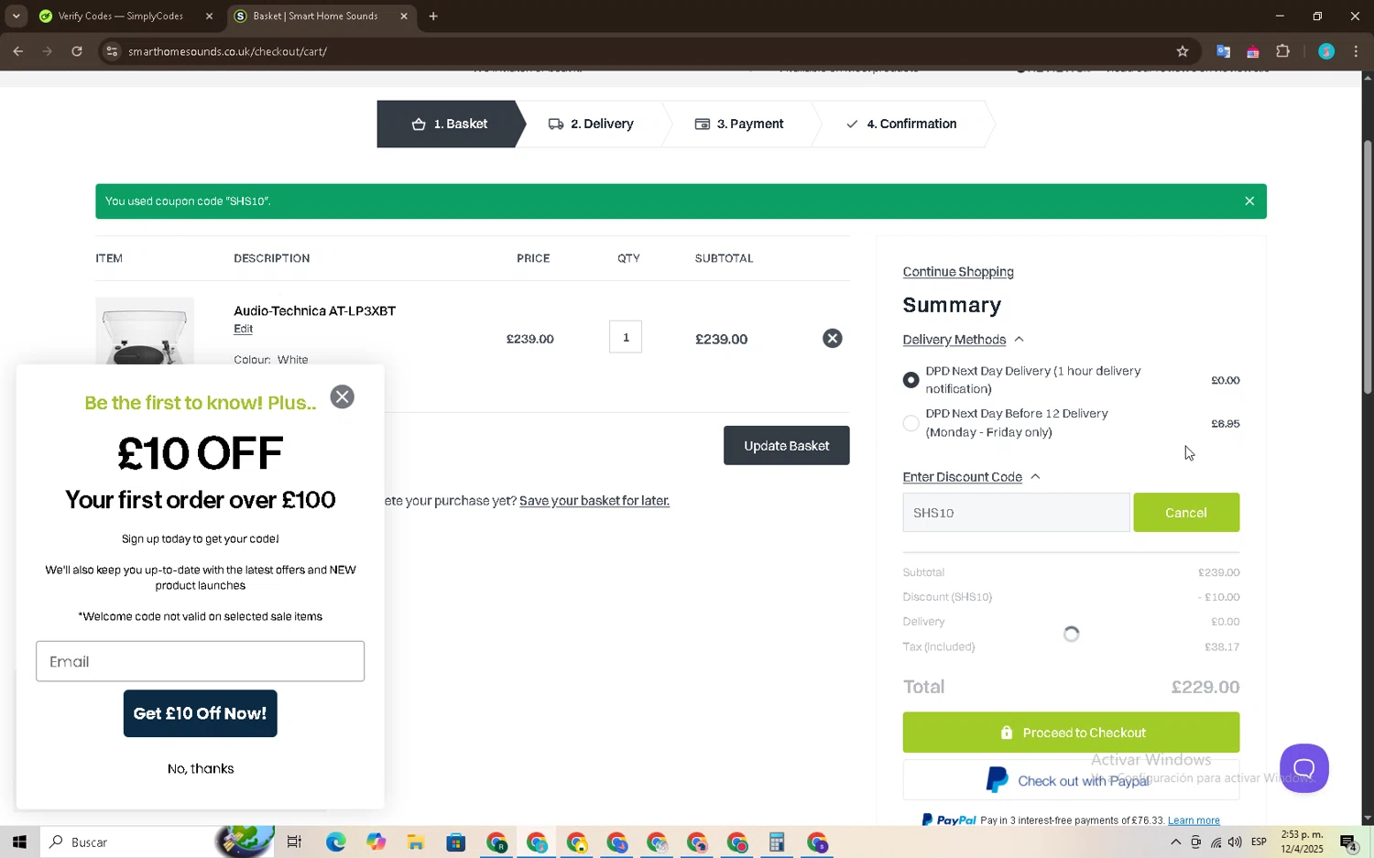Launch Microsoft Edge from taskbar

[335, 842]
